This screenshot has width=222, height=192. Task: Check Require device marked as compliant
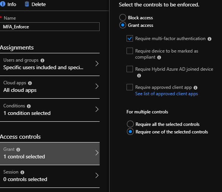tap(130, 51)
